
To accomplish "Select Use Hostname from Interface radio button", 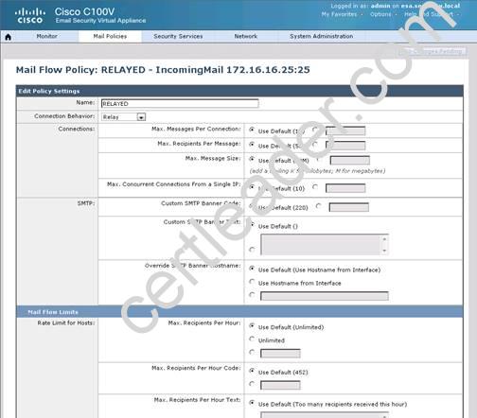I will click(x=252, y=282).
